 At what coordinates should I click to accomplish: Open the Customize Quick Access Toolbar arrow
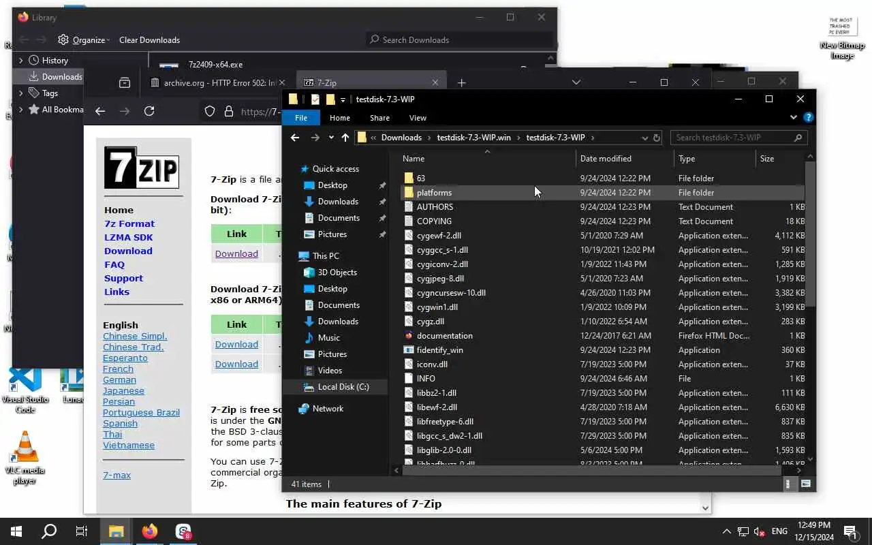click(x=343, y=99)
